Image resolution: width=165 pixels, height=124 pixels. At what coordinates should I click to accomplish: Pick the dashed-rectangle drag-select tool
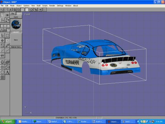coord(7,35)
